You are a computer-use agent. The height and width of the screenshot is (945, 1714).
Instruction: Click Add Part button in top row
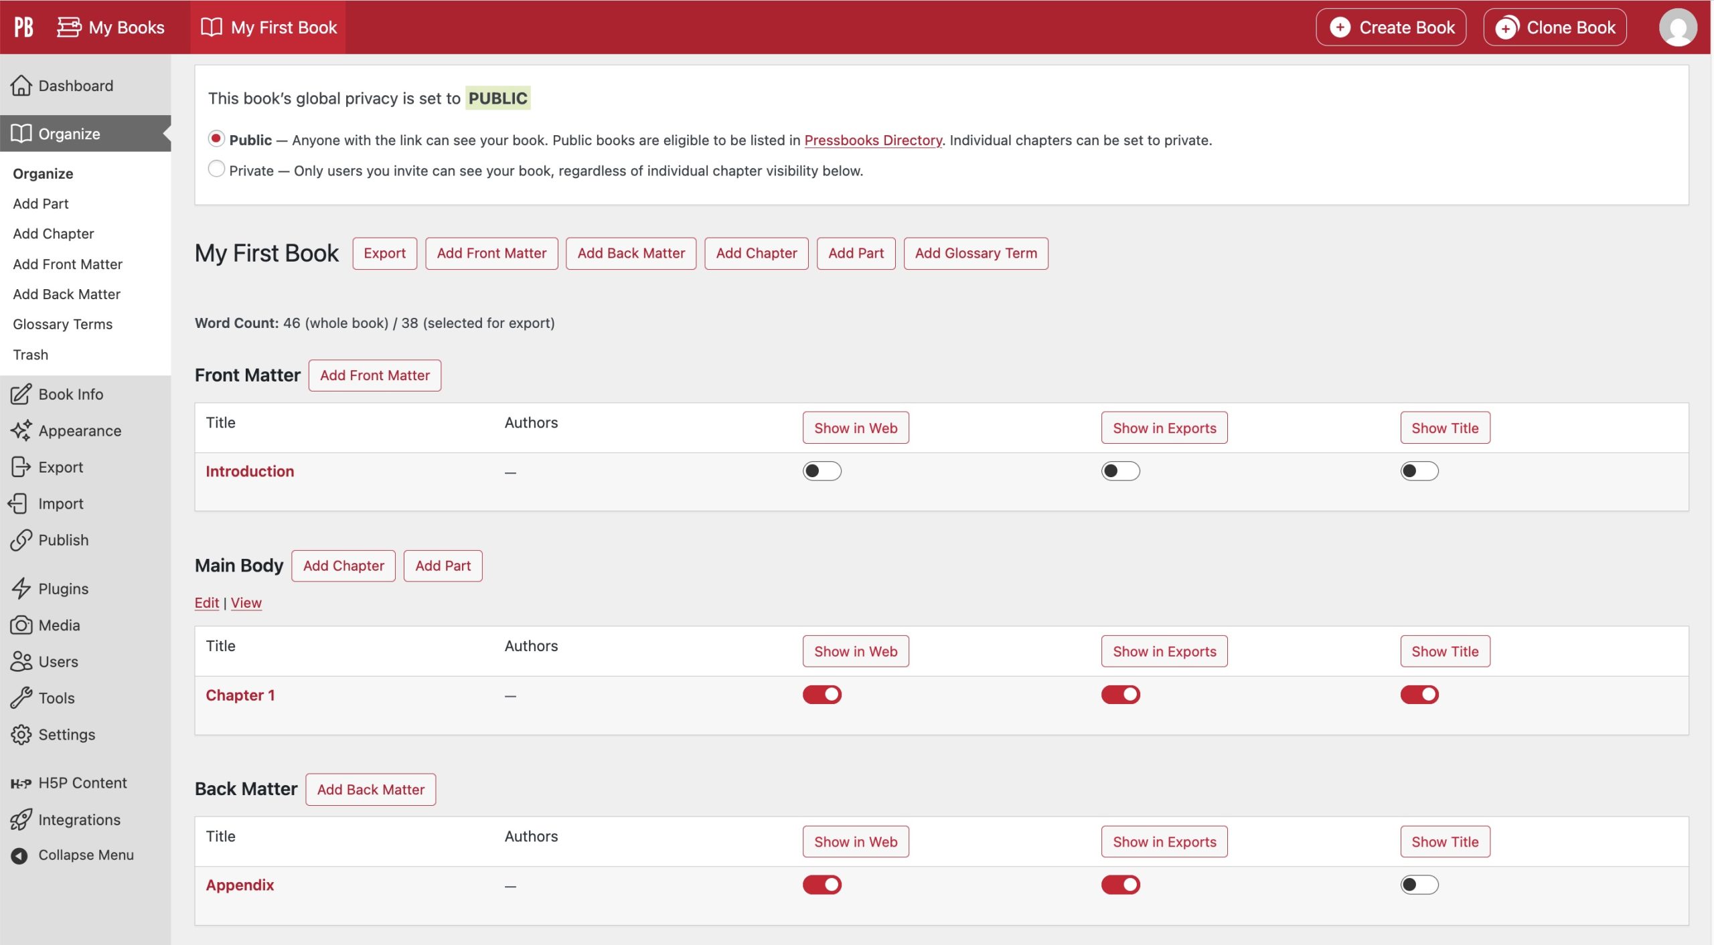point(856,253)
